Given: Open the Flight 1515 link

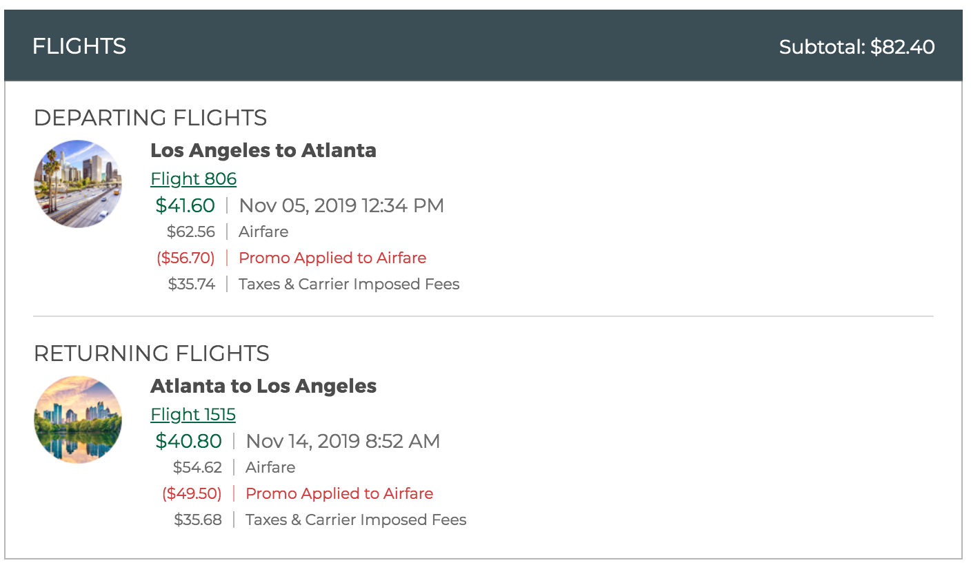Looking at the screenshot, I should point(193,415).
